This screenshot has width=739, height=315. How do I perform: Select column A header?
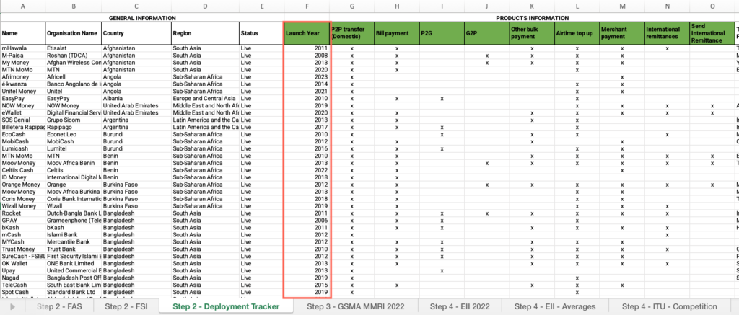click(x=22, y=6)
